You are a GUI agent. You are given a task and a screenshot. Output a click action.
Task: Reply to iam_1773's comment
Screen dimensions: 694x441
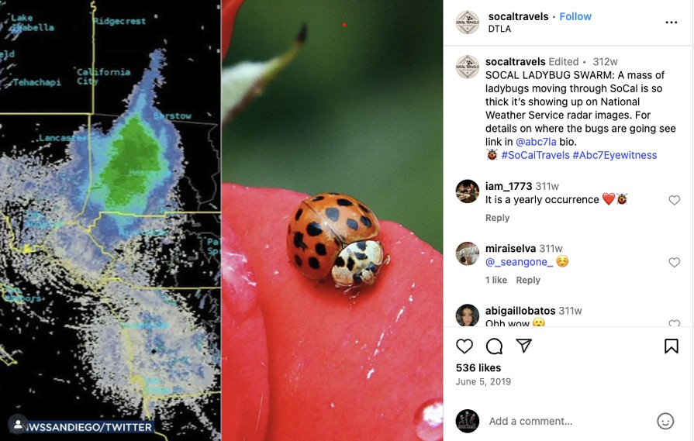point(497,218)
